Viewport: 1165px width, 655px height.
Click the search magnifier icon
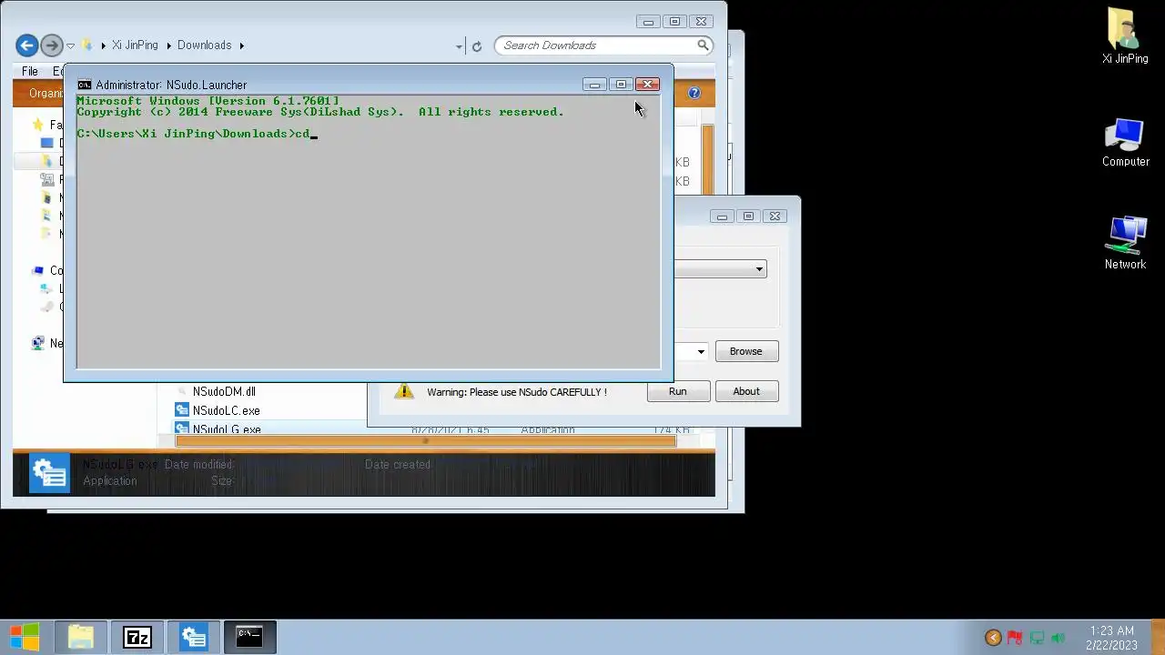click(703, 45)
